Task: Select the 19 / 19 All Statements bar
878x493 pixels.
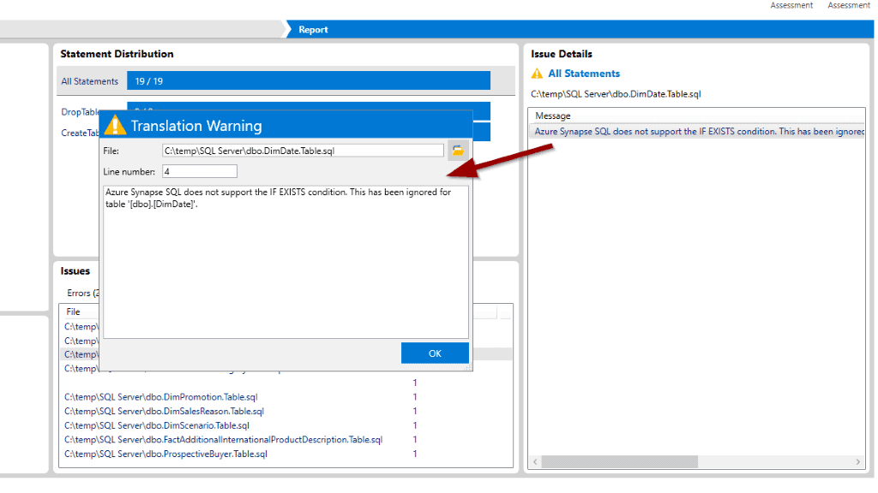Action: 309,81
